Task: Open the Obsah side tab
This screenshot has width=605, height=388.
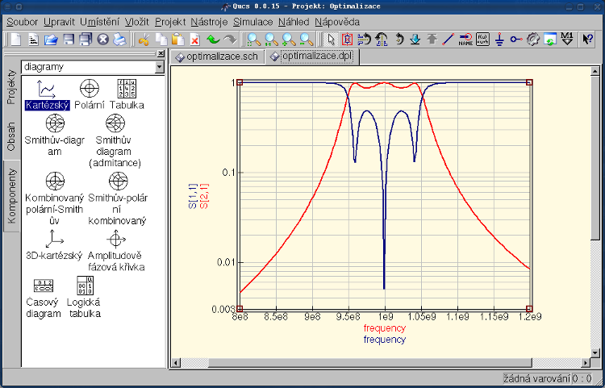Action: pyautogui.click(x=11, y=136)
